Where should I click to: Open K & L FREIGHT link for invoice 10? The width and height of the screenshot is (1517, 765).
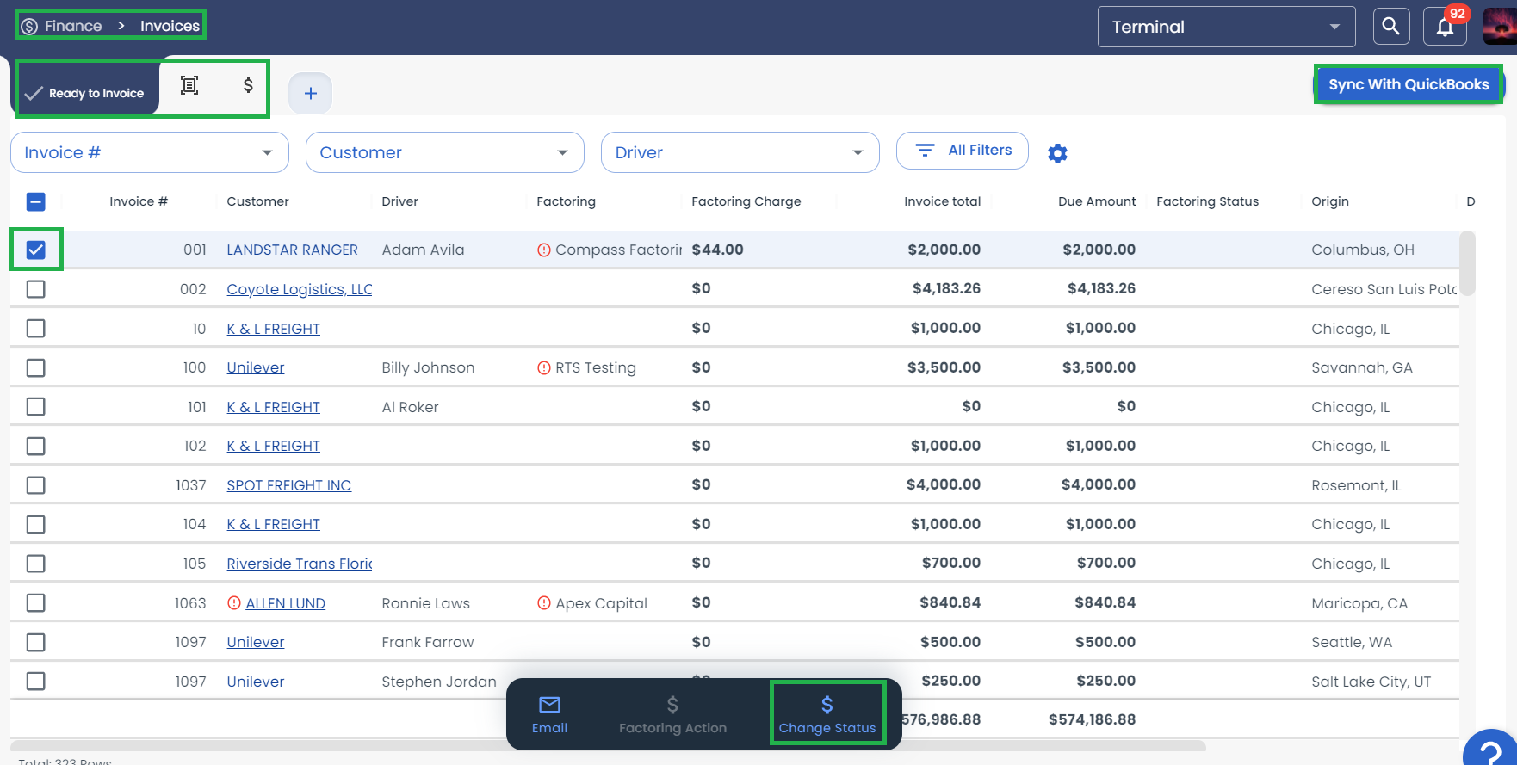(273, 329)
